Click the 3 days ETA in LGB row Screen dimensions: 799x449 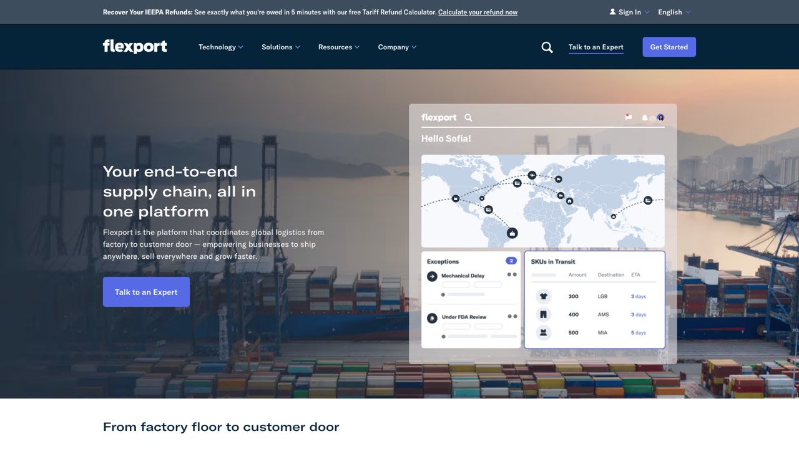coord(639,296)
